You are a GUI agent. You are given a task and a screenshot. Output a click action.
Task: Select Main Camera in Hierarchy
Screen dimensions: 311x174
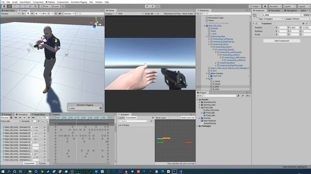[217, 73]
